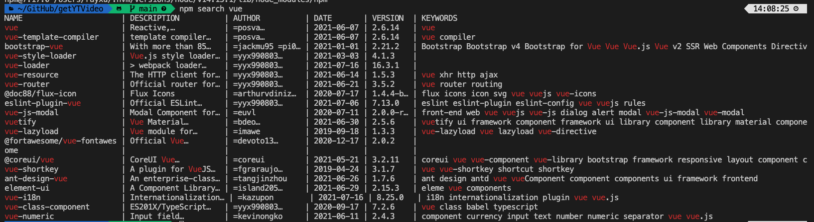Click the main branch name segment
This screenshot has width=814, height=222.
click(148, 8)
